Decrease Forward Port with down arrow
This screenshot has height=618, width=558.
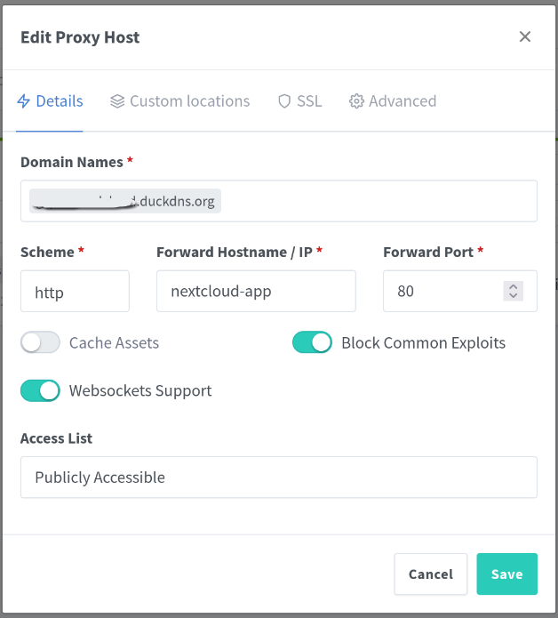click(x=513, y=295)
